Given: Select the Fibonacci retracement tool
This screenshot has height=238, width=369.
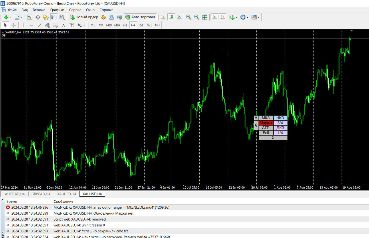Looking at the screenshot, I should (55, 25).
